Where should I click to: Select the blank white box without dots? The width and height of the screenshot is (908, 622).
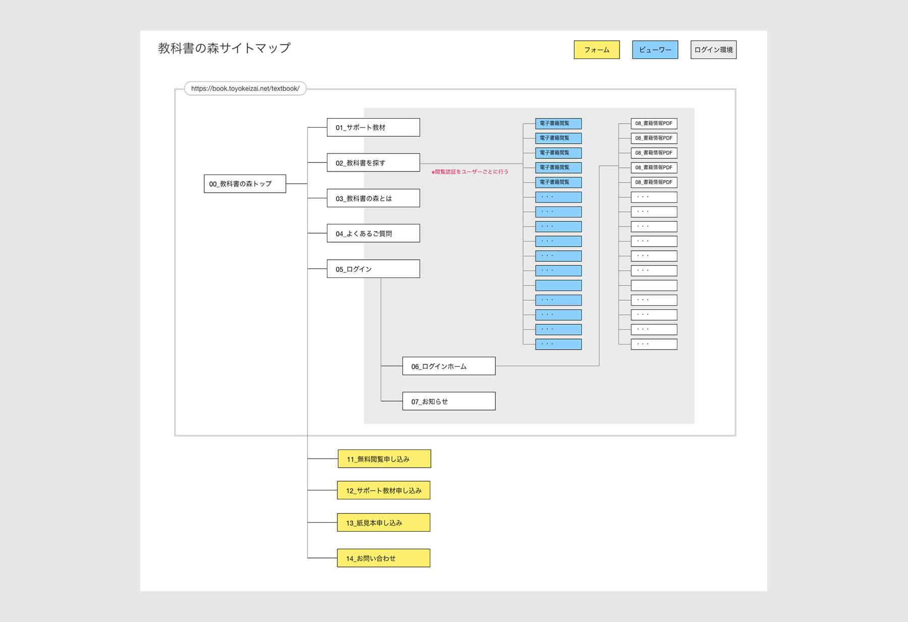tap(654, 286)
